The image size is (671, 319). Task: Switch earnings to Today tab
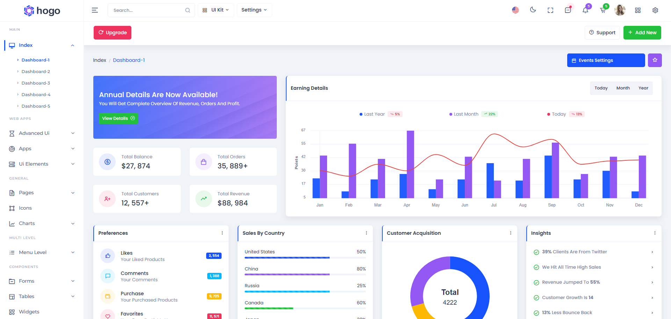coord(601,88)
